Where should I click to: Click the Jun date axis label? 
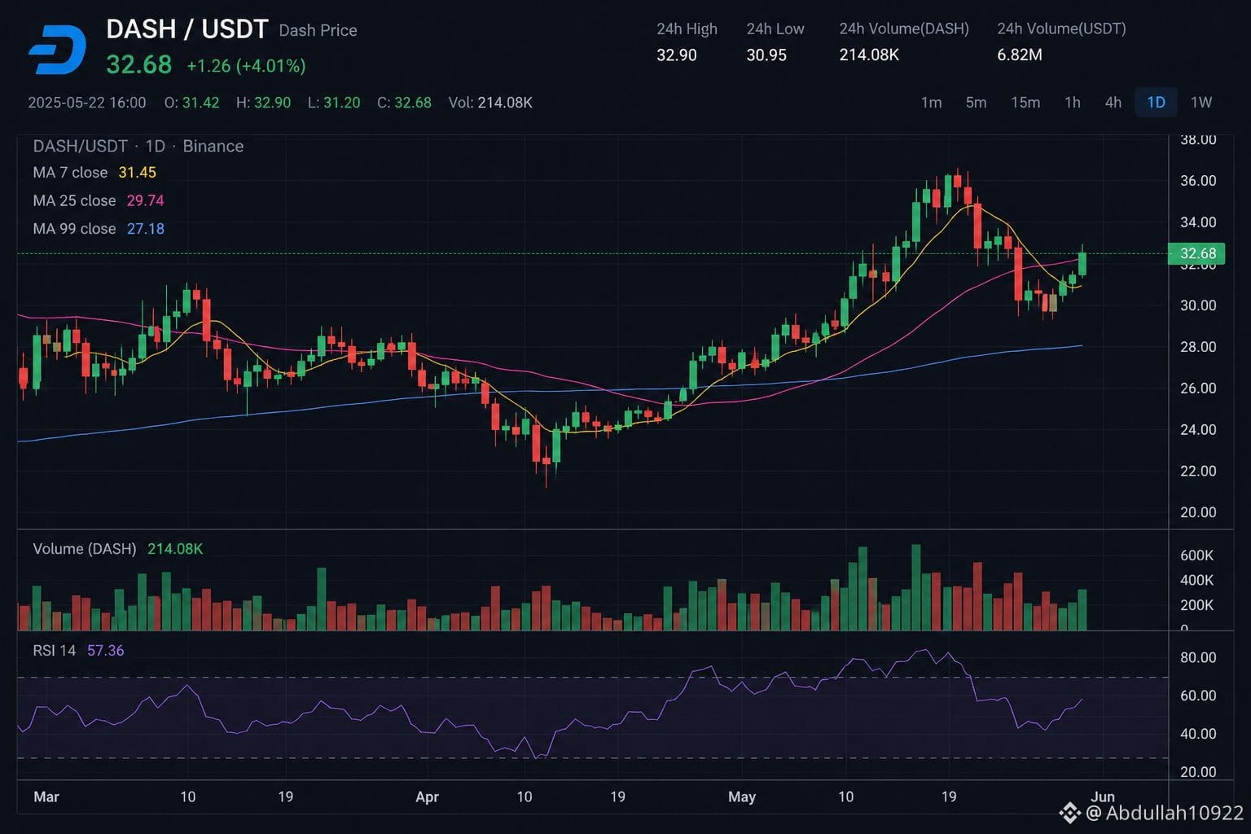[1103, 797]
